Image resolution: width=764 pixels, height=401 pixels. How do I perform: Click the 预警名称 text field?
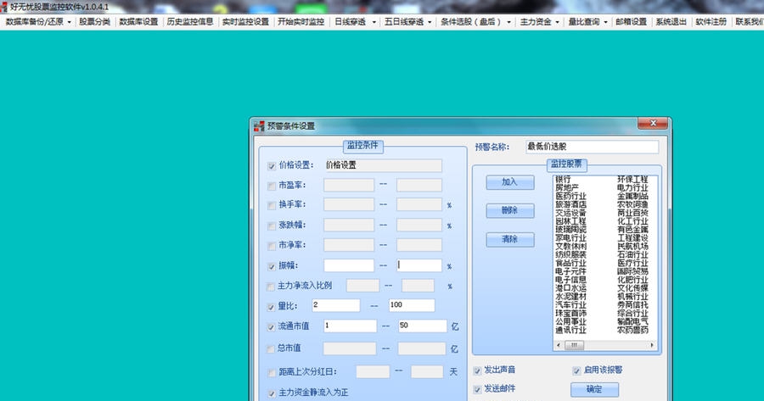pyautogui.click(x=592, y=147)
